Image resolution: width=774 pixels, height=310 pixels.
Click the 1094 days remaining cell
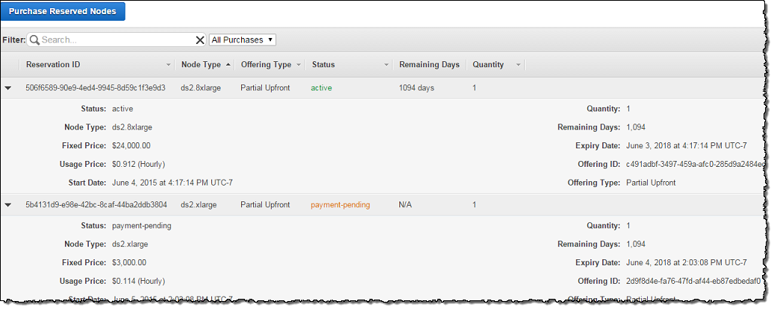tap(416, 88)
